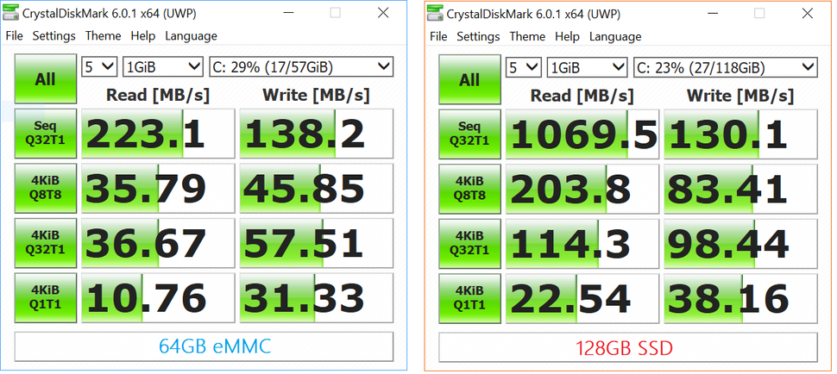Click 4KiB Q8T8 write result 83.41
This screenshot has width=837, height=374.
741,189
